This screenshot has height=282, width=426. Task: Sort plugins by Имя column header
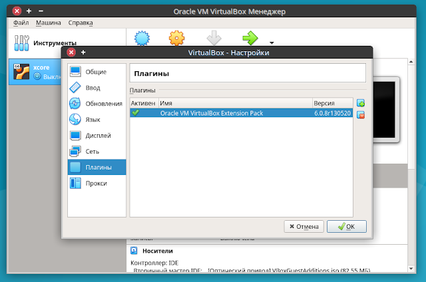click(x=235, y=103)
